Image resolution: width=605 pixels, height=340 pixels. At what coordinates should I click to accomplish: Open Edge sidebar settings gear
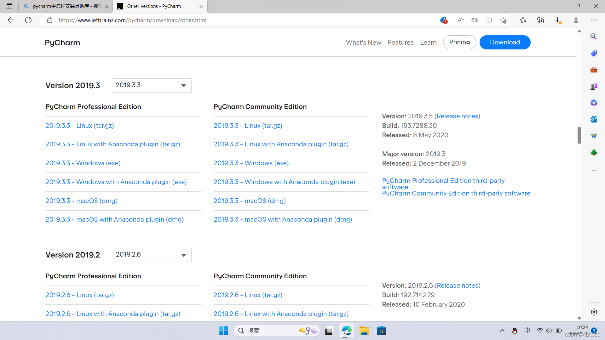(594, 312)
